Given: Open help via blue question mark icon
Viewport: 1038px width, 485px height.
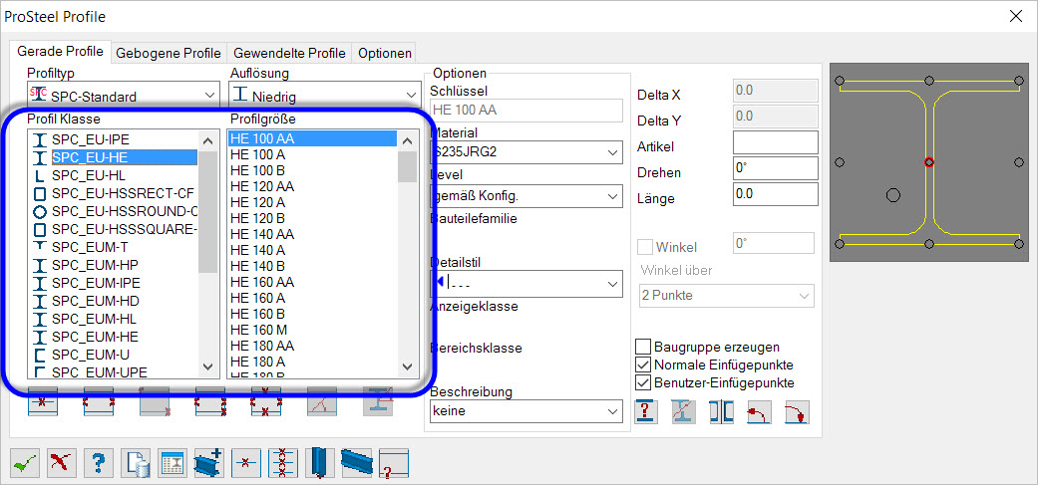Looking at the screenshot, I should (x=99, y=463).
